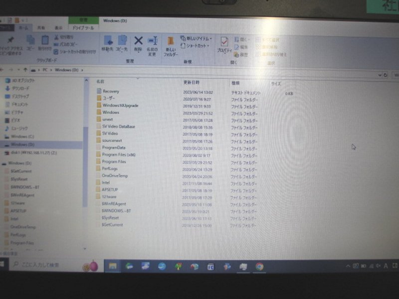399x299 pixels.
Task: Select the $GetCurrent folder in file list
Action: [x=110, y=225]
